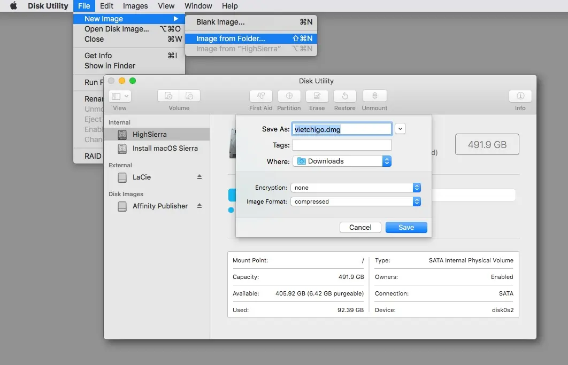This screenshot has width=568, height=365.
Task: Open the Info panel icon
Action: pos(520,96)
